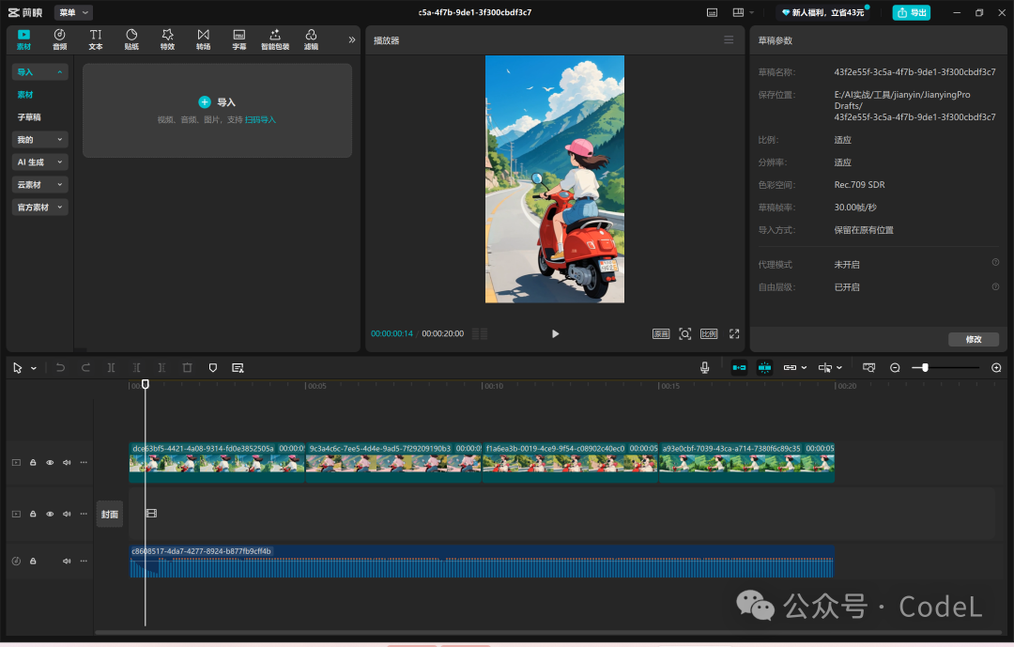Screen dimensions: 1014x647
Task: Delete right of playhead trim icon
Action: coord(161,367)
